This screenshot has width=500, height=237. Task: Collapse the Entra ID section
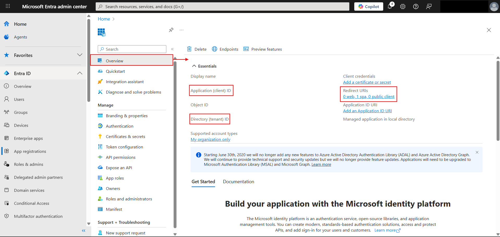coord(80,73)
